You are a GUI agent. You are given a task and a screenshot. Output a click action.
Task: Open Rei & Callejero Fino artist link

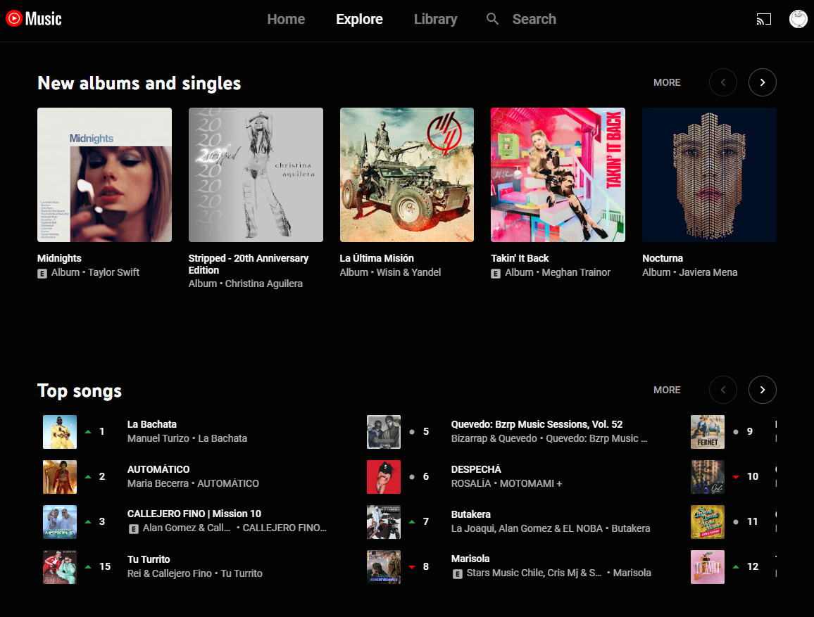tap(170, 573)
